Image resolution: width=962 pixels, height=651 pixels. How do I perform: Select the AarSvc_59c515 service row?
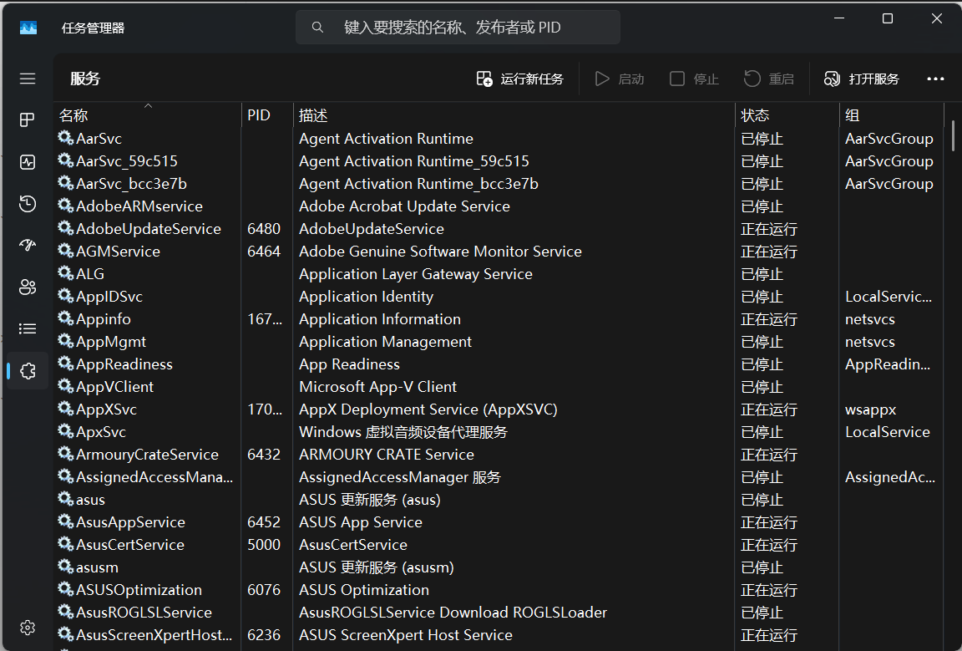499,161
